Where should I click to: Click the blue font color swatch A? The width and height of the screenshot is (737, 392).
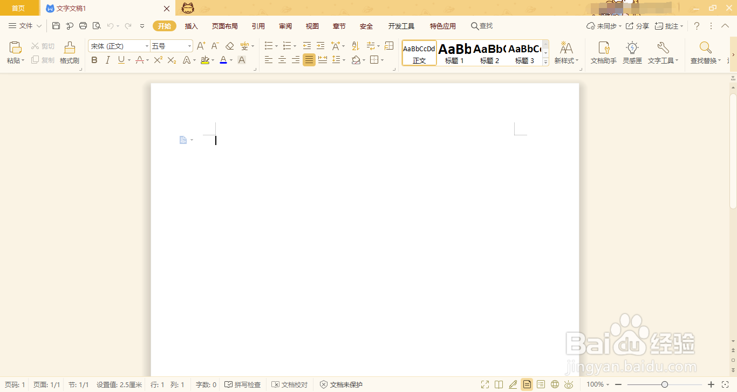point(223,60)
